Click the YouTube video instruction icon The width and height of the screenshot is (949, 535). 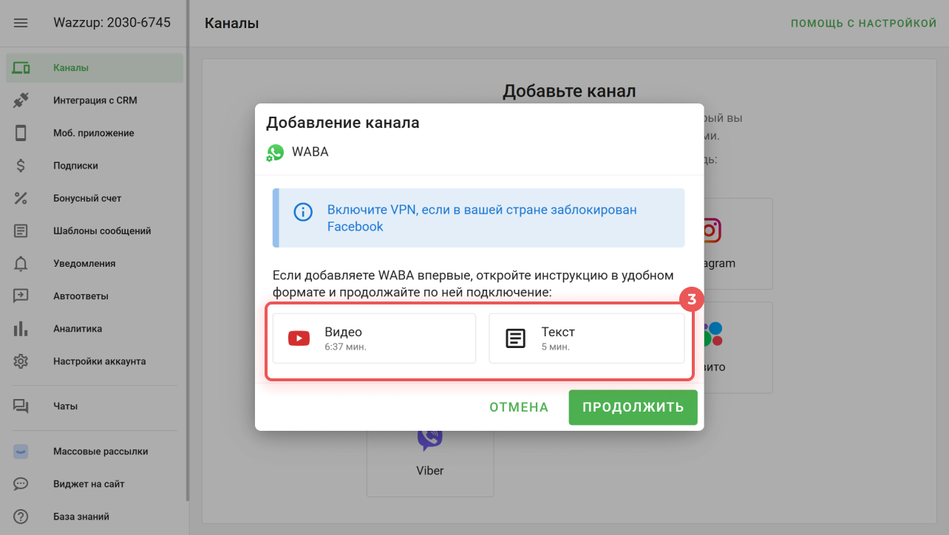pyautogui.click(x=299, y=338)
